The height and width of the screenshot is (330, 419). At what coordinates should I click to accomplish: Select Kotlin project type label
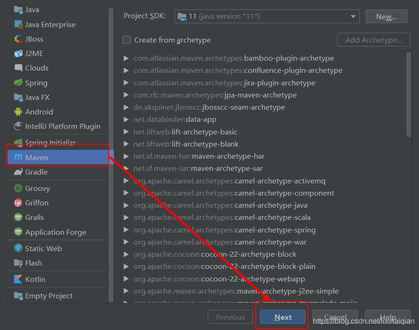point(35,279)
